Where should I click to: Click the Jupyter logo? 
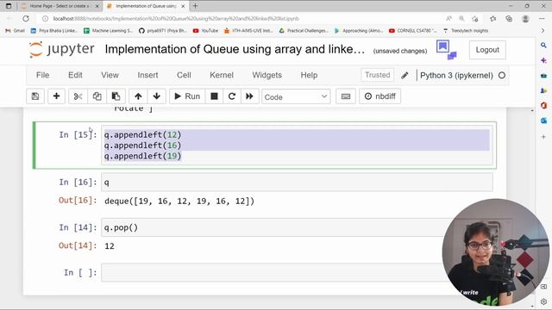click(x=62, y=50)
